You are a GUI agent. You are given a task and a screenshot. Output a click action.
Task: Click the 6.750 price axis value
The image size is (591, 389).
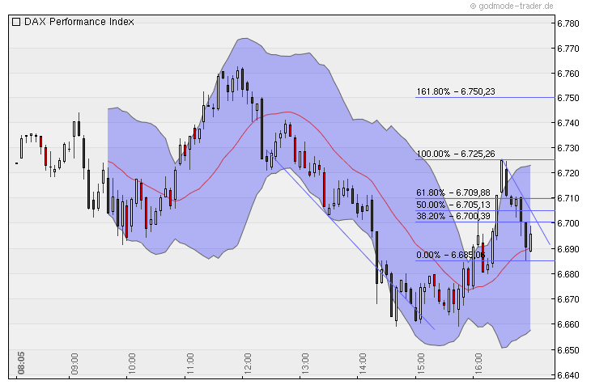pyautogui.click(x=568, y=98)
